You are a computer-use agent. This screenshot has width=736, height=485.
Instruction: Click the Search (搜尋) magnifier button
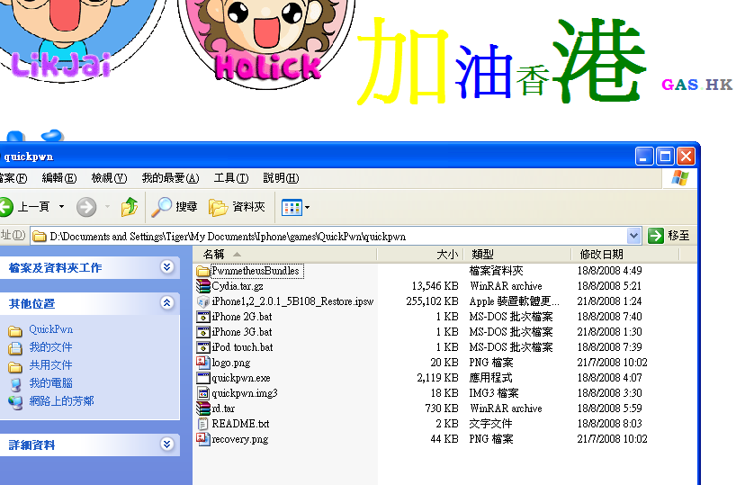click(x=175, y=207)
